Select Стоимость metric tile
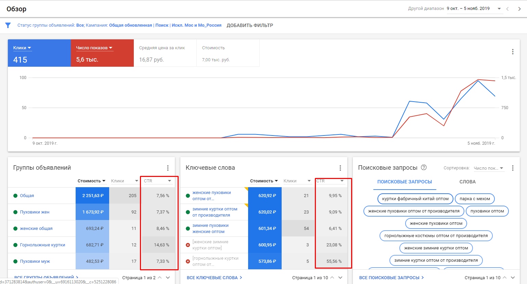 click(x=228, y=53)
